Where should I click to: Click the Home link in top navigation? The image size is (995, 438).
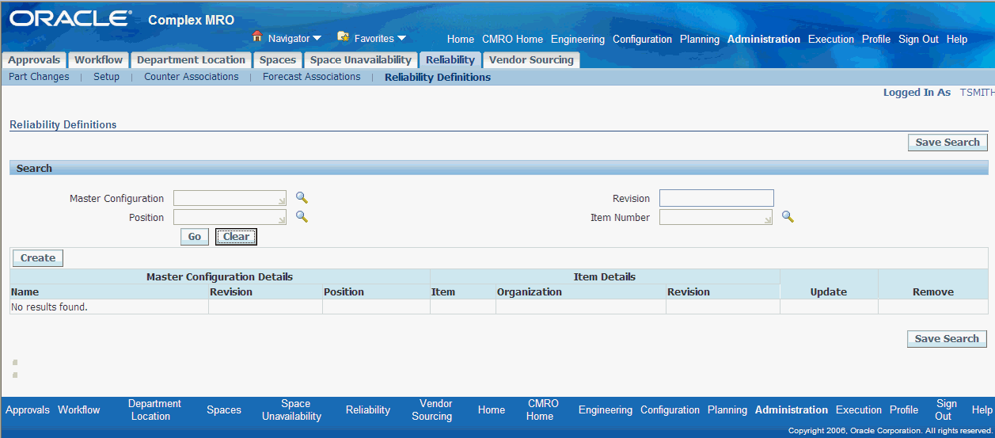pyautogui.click(x=461, y=40)
